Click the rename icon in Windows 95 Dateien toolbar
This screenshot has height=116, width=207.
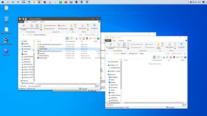point(94,38)
